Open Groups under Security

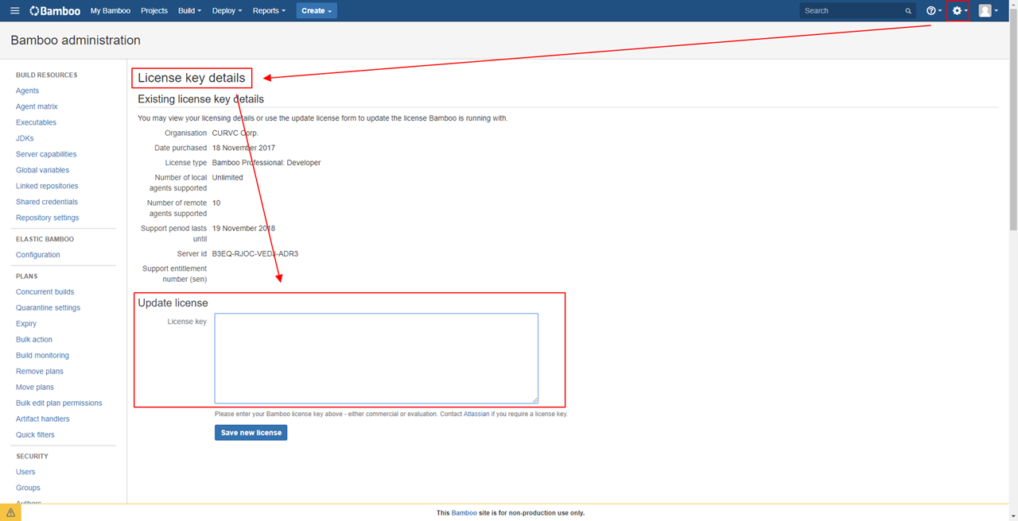[28, 488]
